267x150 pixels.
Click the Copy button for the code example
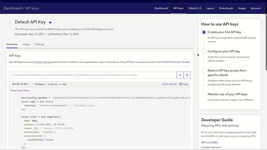coord(184,84)
